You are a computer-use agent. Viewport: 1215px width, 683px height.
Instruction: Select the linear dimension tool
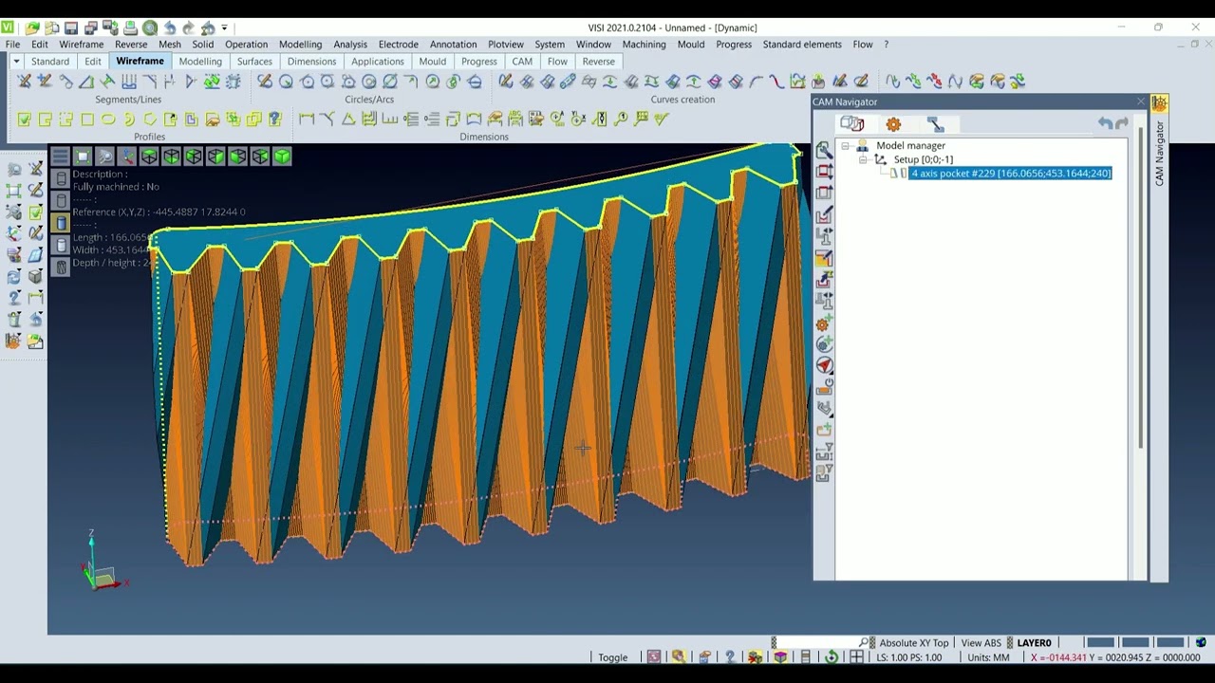[x=307, y=119]
